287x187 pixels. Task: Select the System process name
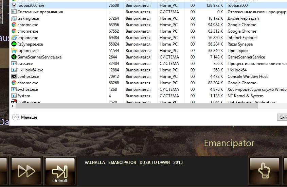click(24, 96)
